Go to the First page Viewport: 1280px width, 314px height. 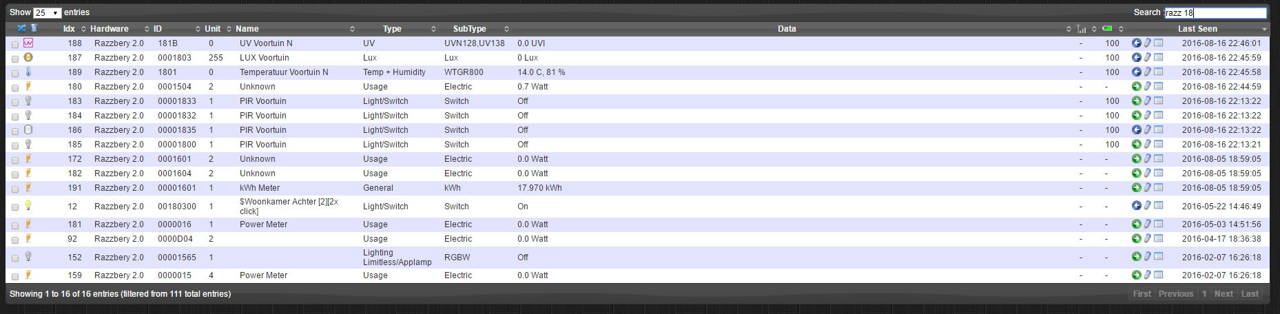(1142, 293)
